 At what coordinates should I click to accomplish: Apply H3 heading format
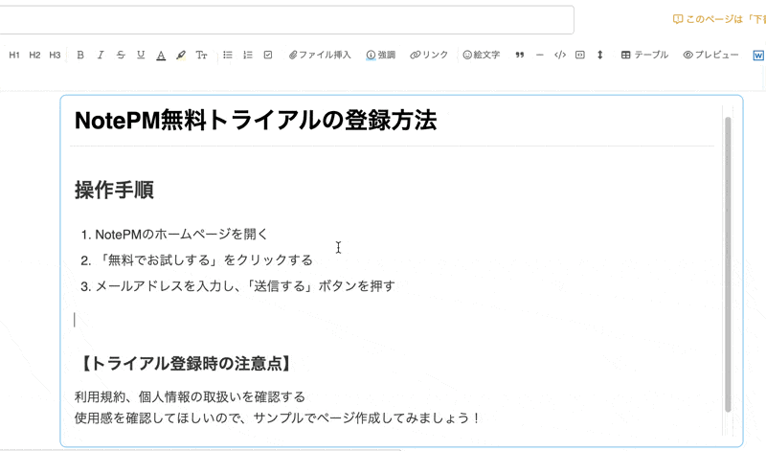click(x=55, y=56)
